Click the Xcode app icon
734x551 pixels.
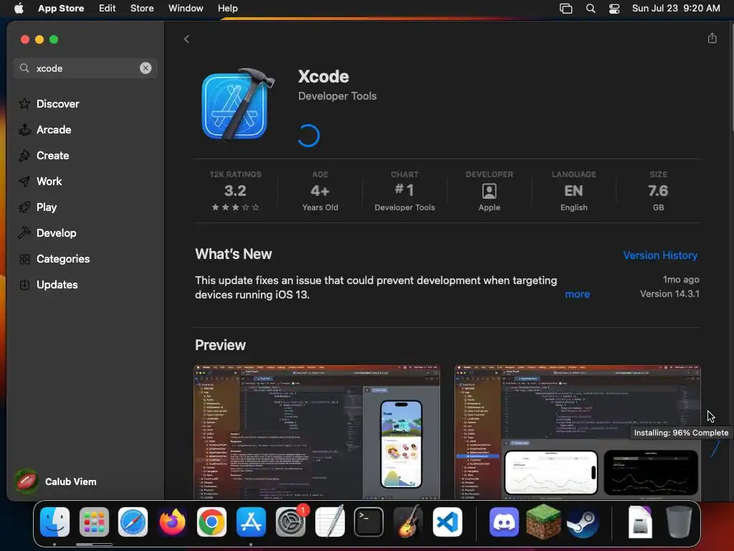[238, 105]
